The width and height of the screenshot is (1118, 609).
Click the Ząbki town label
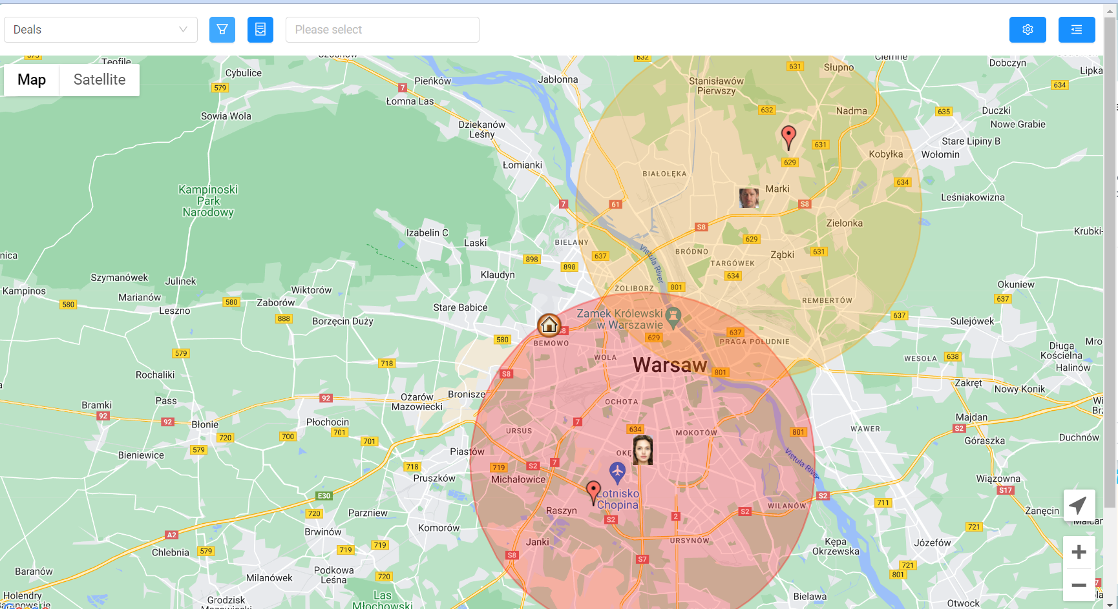782,254
